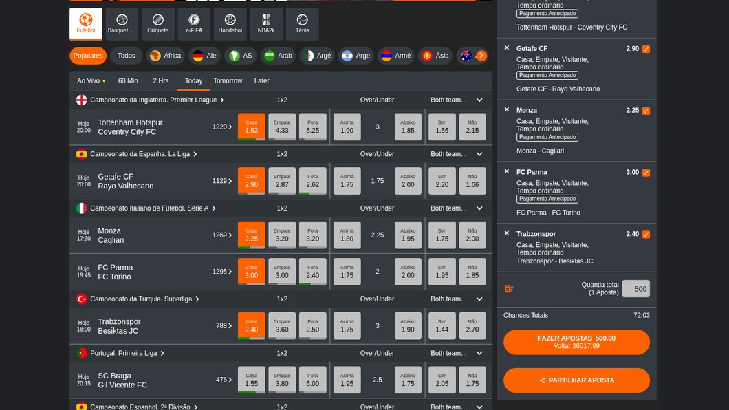Collapse the Turquia Superliga section
Screen dimensions: 729x410
(x=479, y=299)
